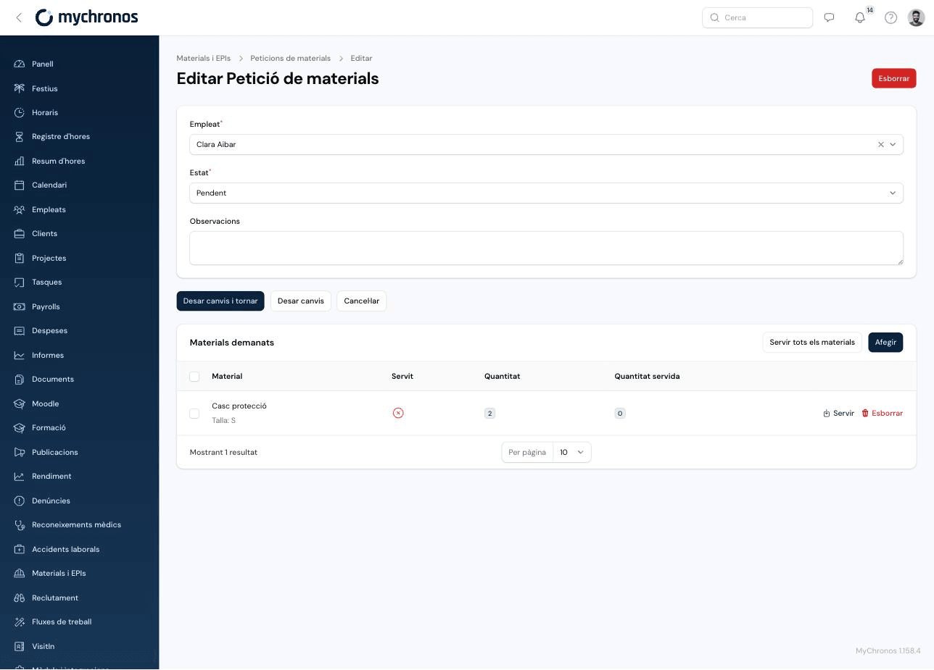Check the Casc protecció row checkbox
Image resolution: width=934 pixels, height=670 pixels.
[194, 413]
